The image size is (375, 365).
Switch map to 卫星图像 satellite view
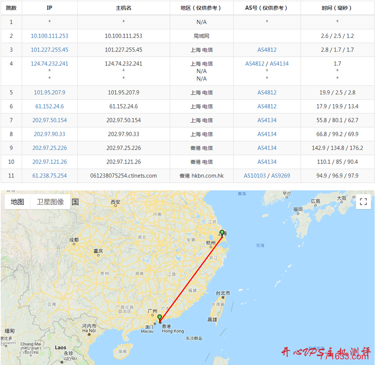pyautogui.click(x=50, y=202)
